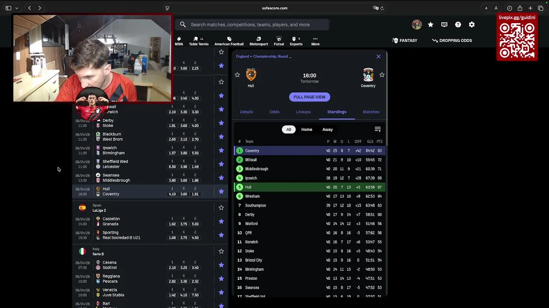The height and width of the screenshot is (308, 549).
Task: Toggle favorite star for Derby vs Stoke
Action: tap(221, 123)
